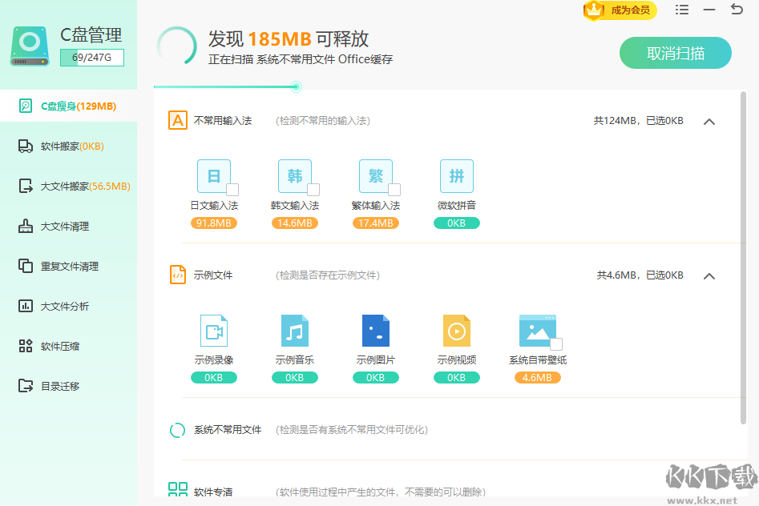Tick the checkbox beside 日文输入法

[231, 190]
